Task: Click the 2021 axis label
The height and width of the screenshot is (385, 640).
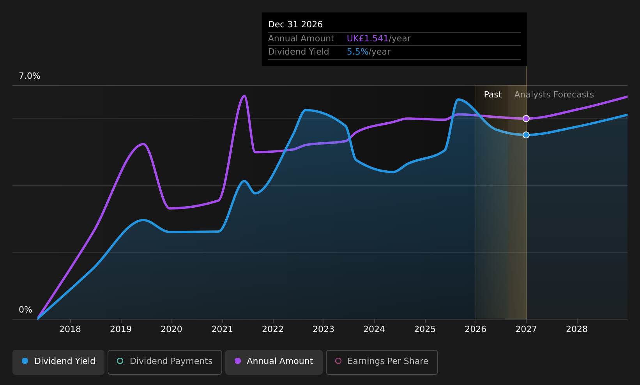Action: 222,329
